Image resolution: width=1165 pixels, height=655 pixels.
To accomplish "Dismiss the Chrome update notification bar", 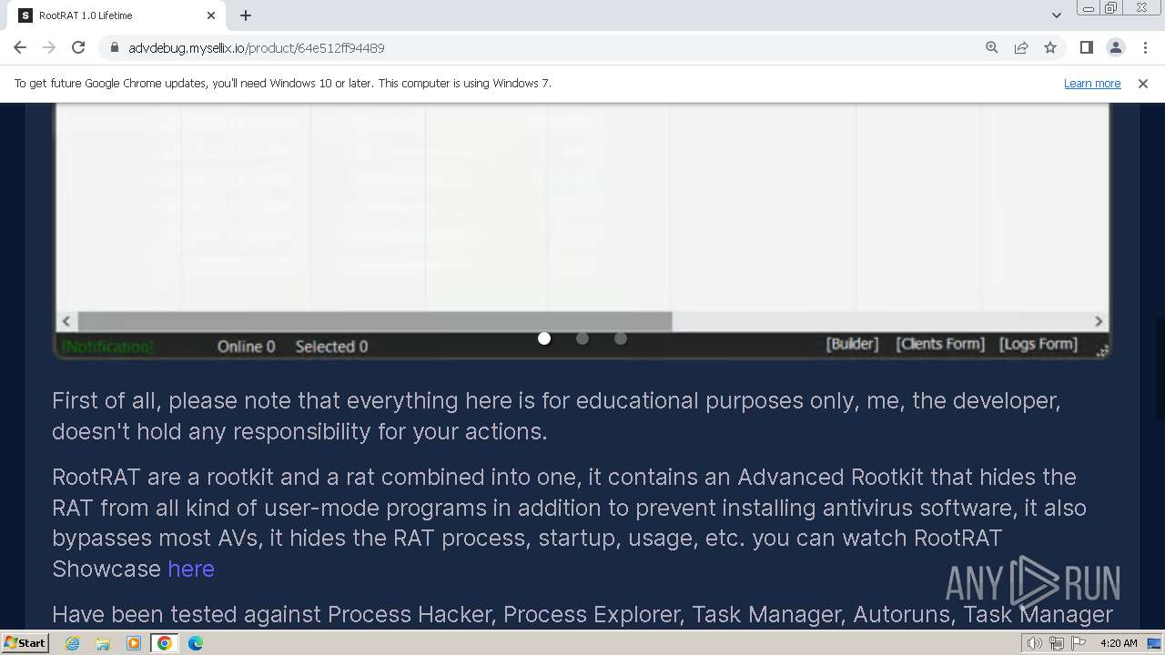I will tap(1143, 83).
